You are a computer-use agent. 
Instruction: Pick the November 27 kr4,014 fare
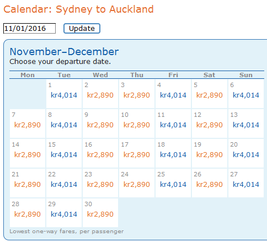pos(246,185)
